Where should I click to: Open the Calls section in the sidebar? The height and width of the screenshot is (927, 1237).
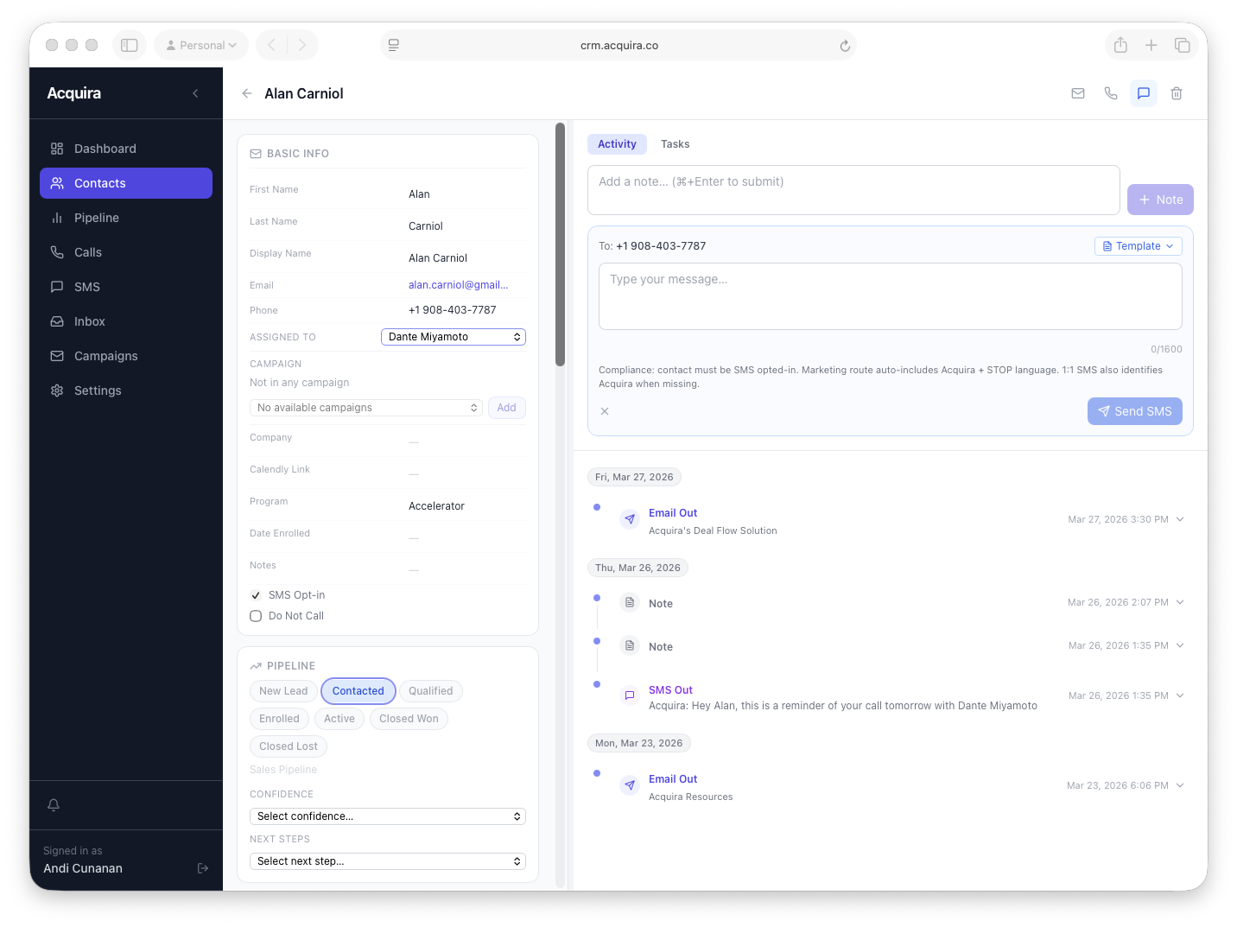(87, 251)
